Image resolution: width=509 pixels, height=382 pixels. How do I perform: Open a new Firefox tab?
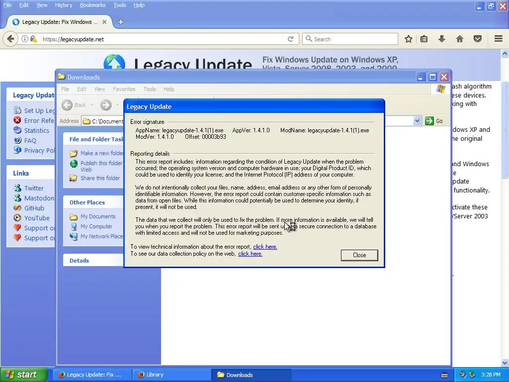click(x=121, y=22)
